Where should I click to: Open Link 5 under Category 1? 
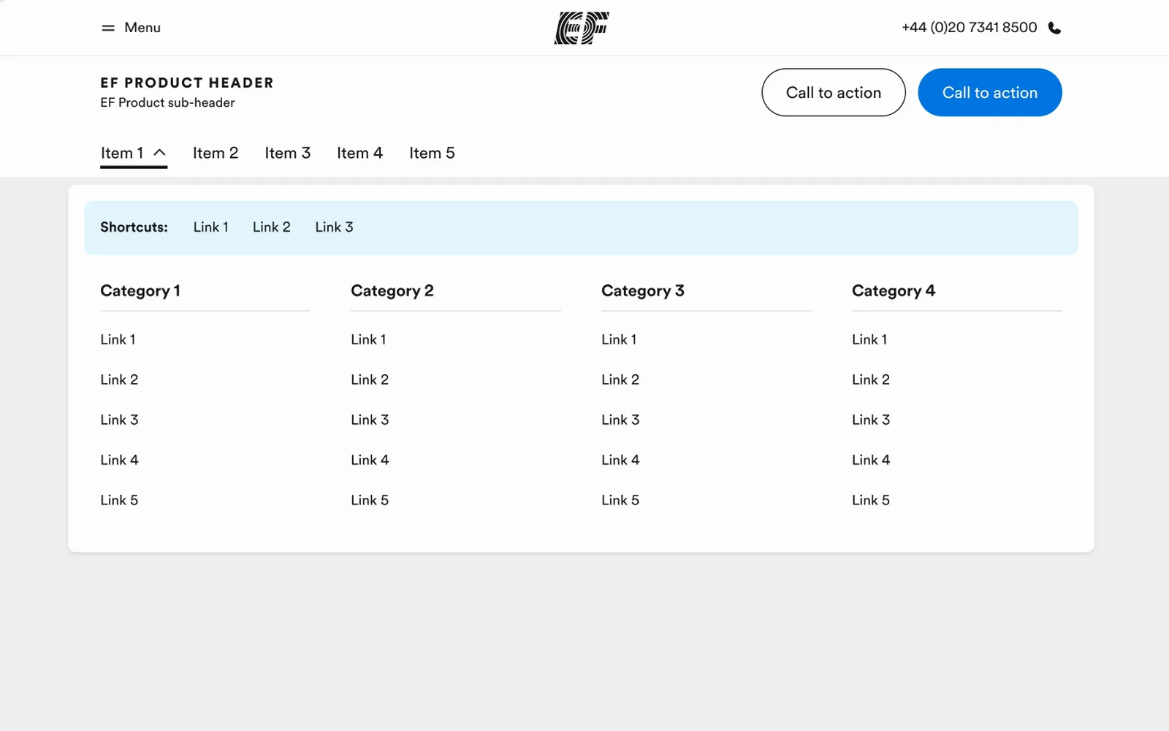(119, 500)
